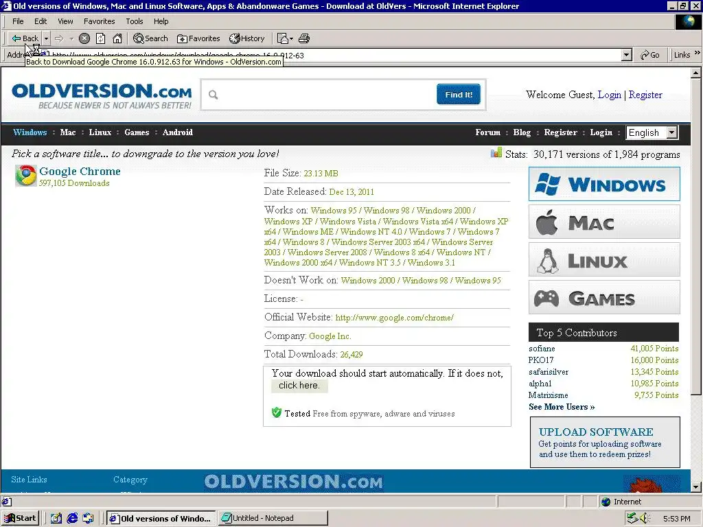The width and height of the screenshot is (703, 527).
Task: Open the Forum link in nav bar
Action: 488,132
